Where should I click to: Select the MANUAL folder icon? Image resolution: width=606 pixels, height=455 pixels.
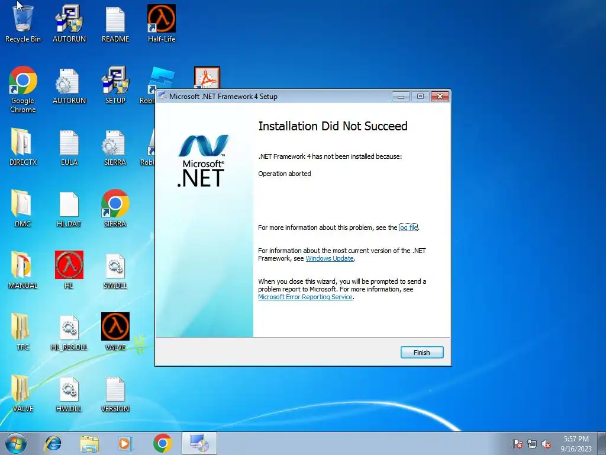(x=23, y=270)
